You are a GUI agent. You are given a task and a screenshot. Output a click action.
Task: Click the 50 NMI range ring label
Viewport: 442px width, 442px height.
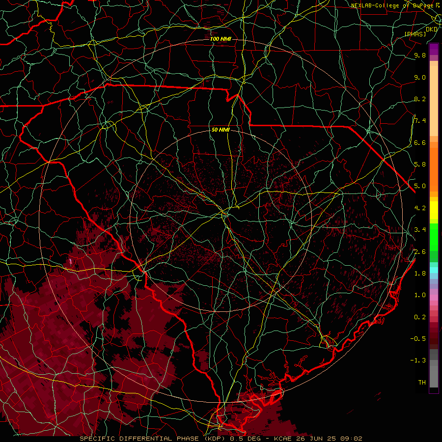(221, 130)
